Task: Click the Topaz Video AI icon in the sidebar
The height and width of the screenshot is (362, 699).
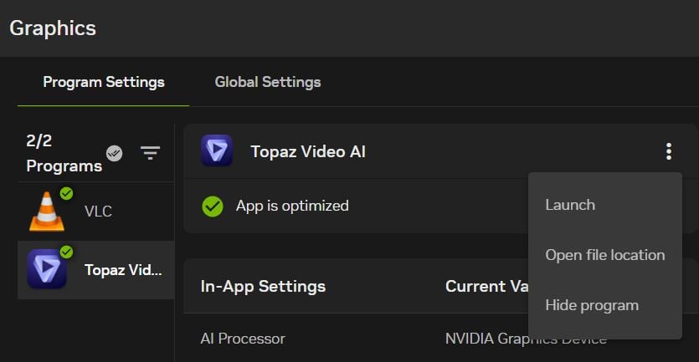Action: click(47, 269)
